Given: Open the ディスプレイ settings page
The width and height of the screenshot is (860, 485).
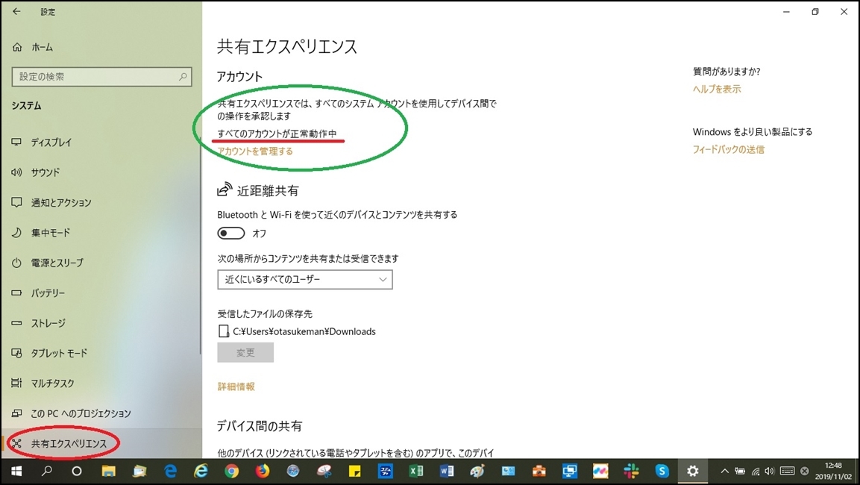Looking at the screenshot, I should tap(42, 142).
